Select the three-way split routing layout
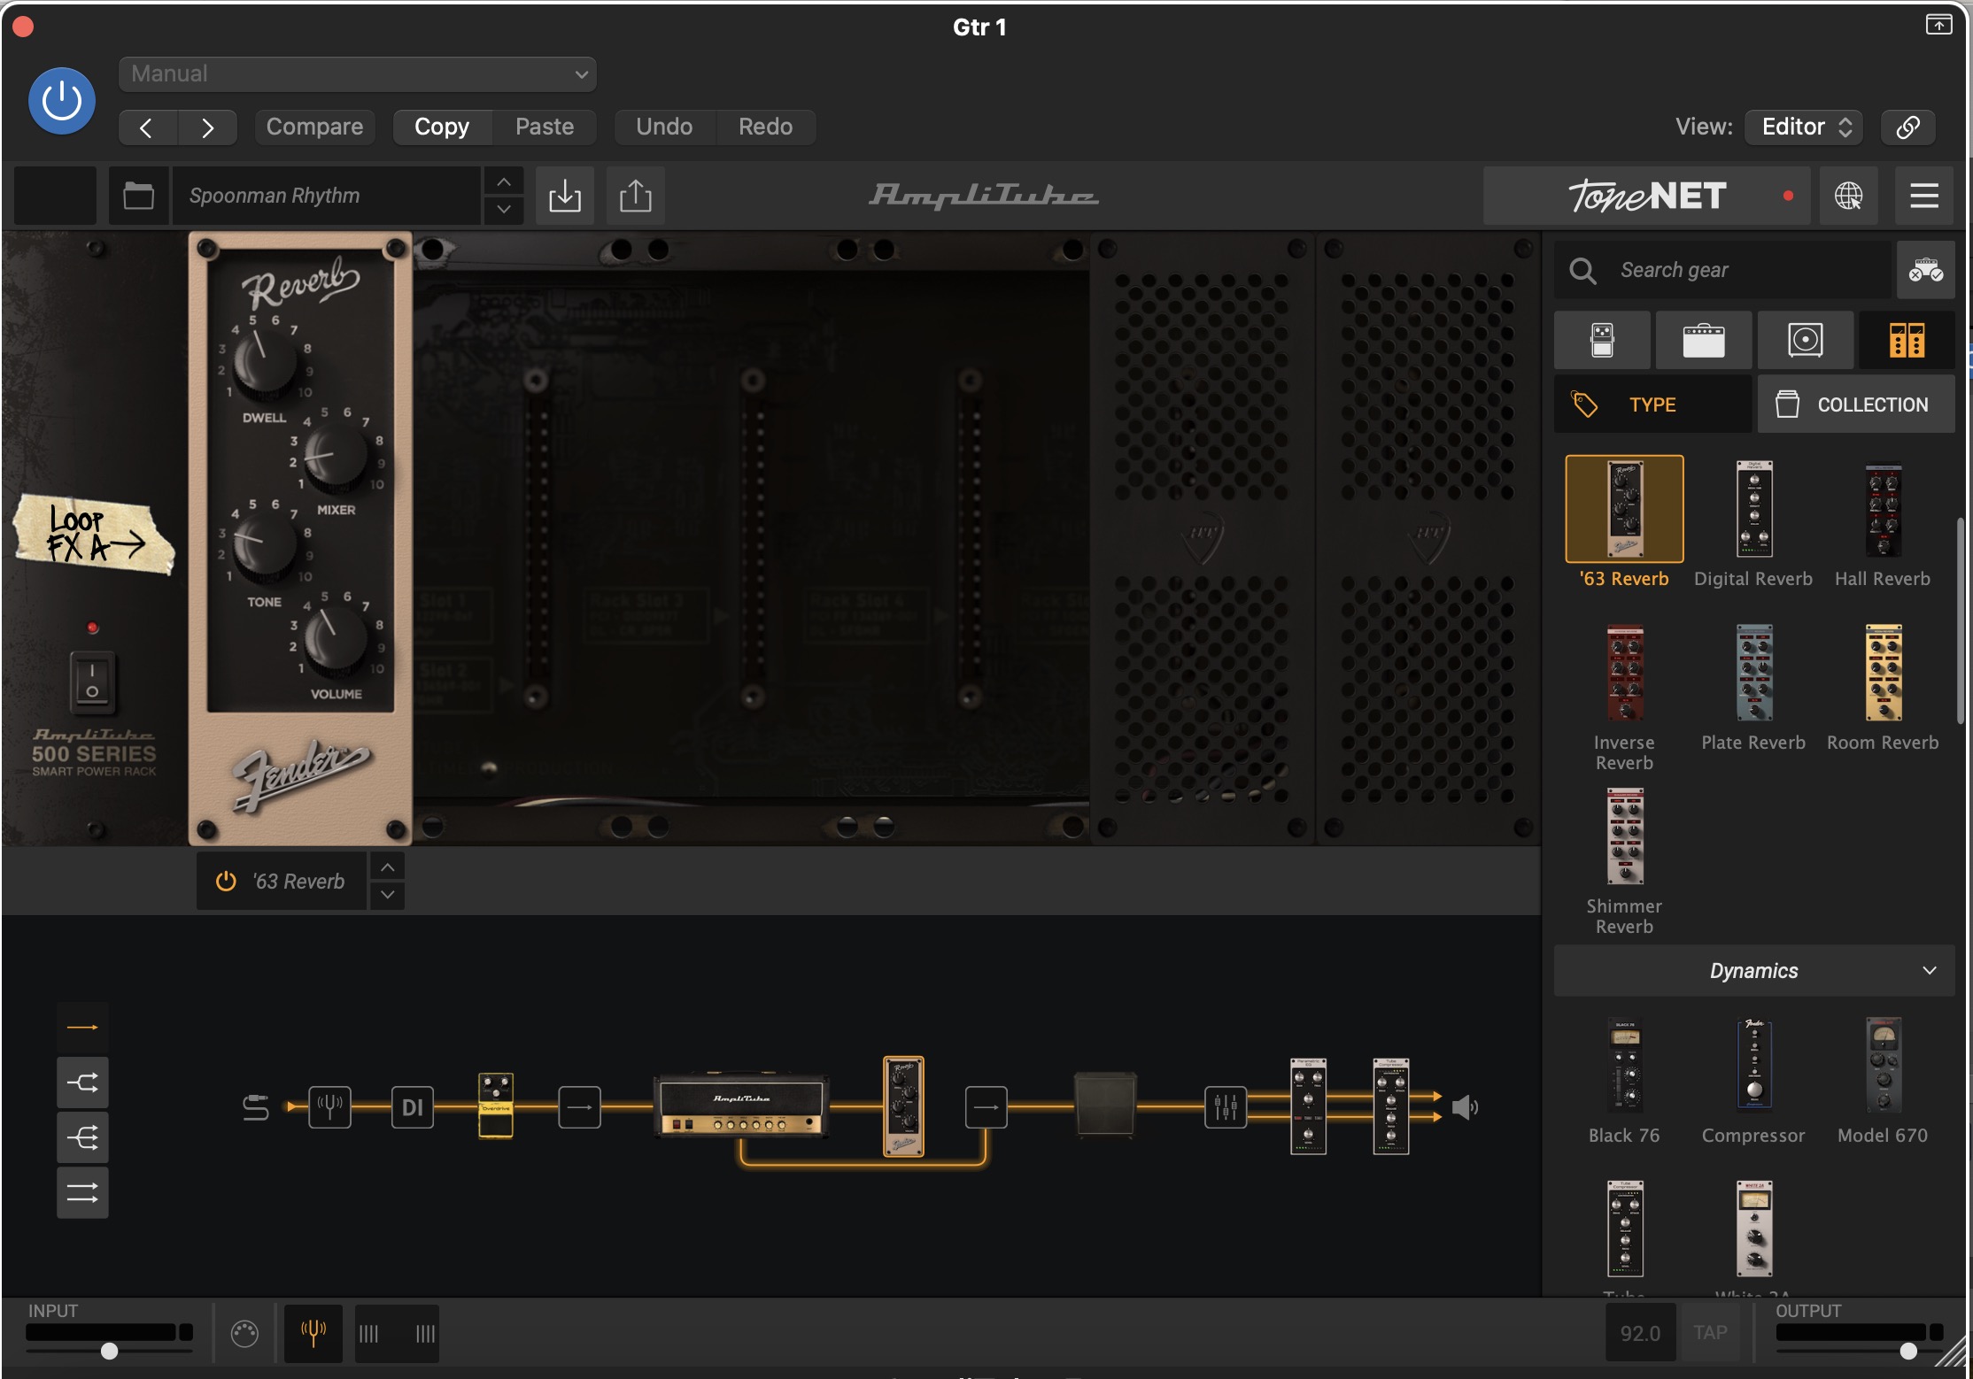 82,1137
